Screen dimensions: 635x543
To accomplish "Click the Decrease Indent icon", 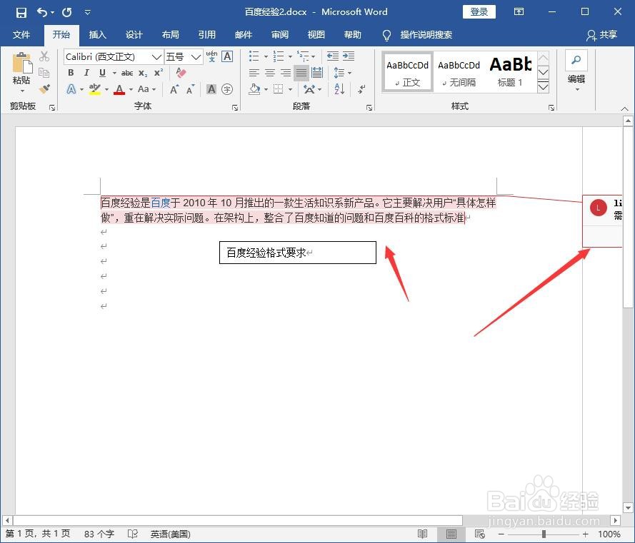I will click(x=332, y=56).
